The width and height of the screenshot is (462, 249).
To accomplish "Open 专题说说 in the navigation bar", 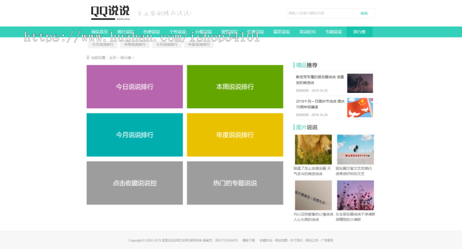I will pos(333,32).
